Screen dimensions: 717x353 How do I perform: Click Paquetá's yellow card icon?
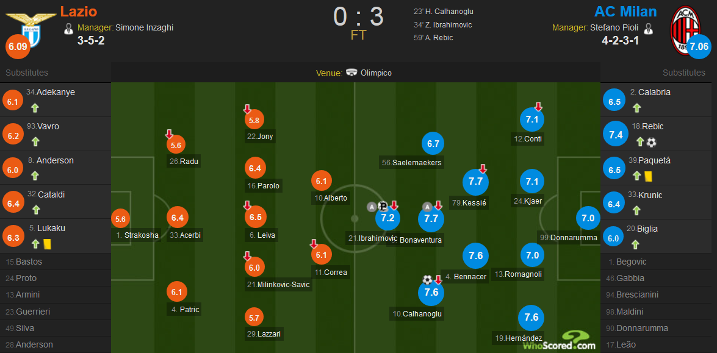pos(648,176)
